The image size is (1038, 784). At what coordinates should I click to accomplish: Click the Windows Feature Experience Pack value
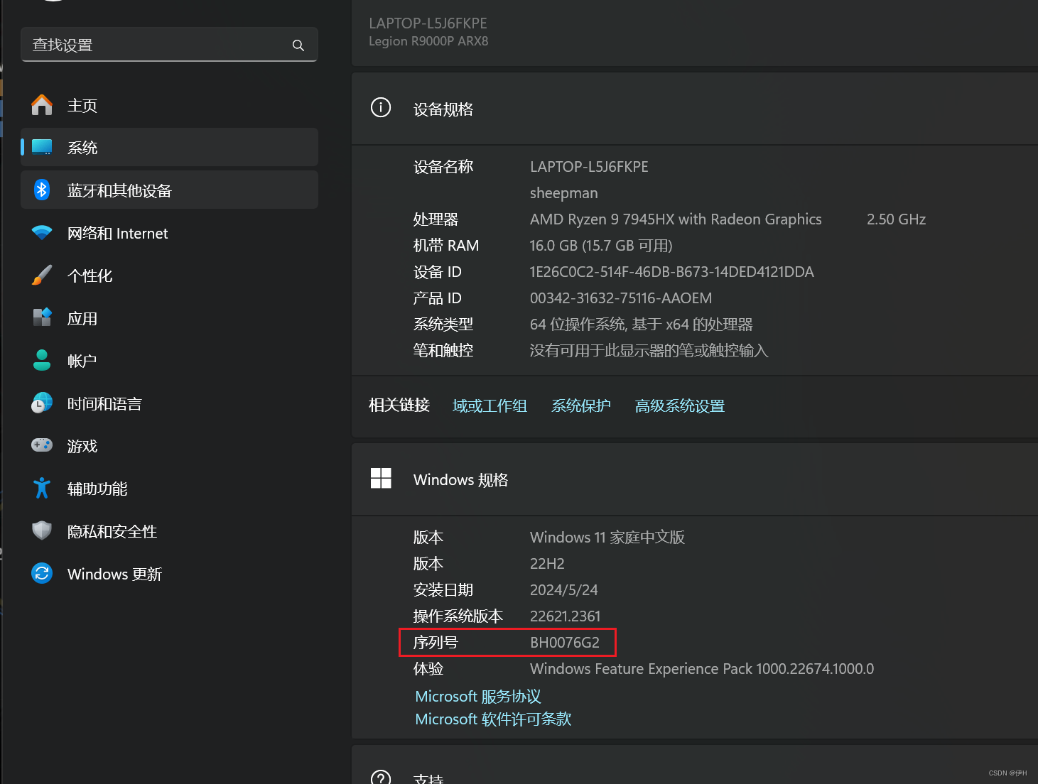point(702,669)
